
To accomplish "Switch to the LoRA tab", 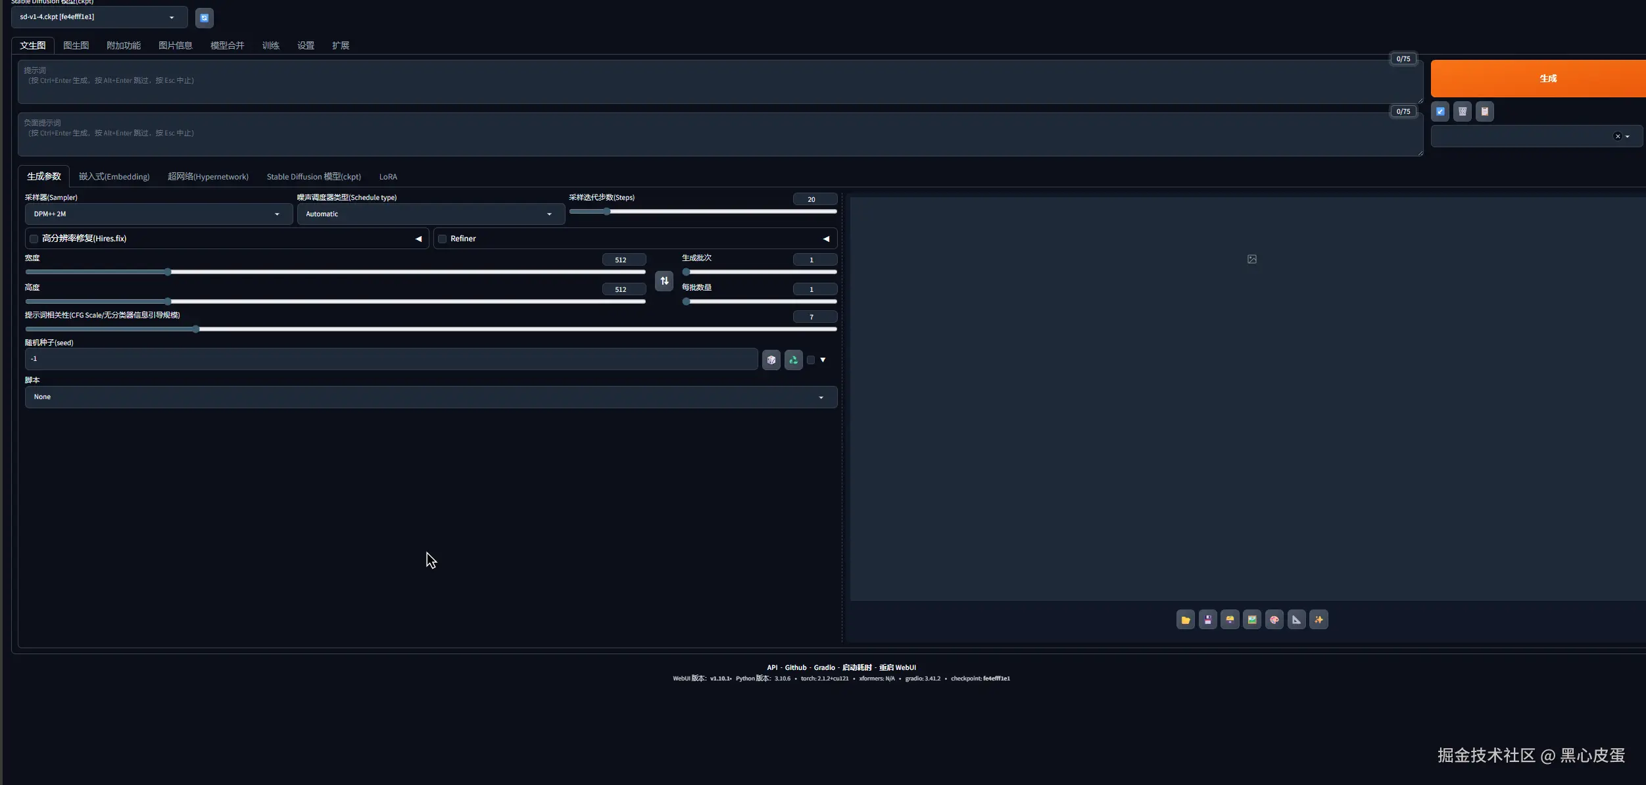I will pyautogui.click(x=388, y=176).
